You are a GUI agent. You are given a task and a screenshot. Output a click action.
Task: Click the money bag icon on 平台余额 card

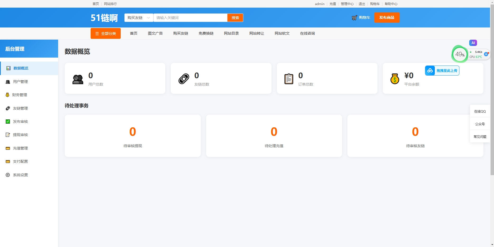395,79
